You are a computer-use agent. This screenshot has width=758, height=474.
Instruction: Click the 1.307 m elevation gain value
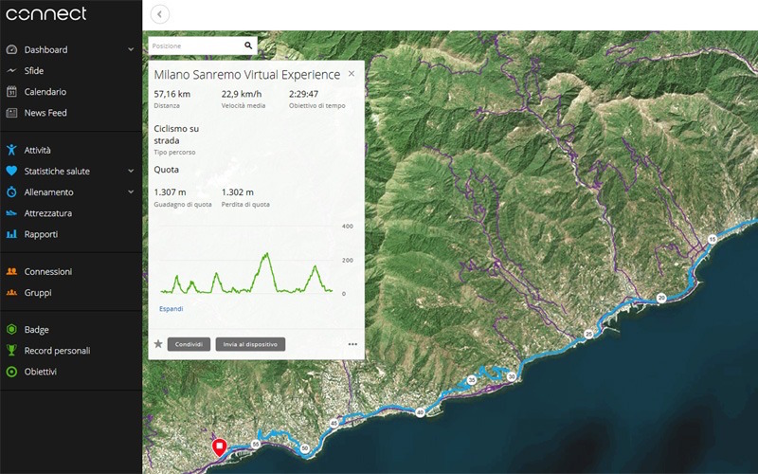(x=170, y=192)
